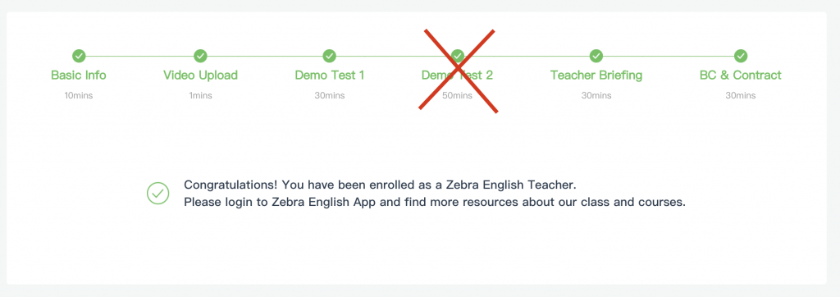Click the 10mins duration under Basic Info
Viewport: 840px width, 297px height.
tap(79, 96)
